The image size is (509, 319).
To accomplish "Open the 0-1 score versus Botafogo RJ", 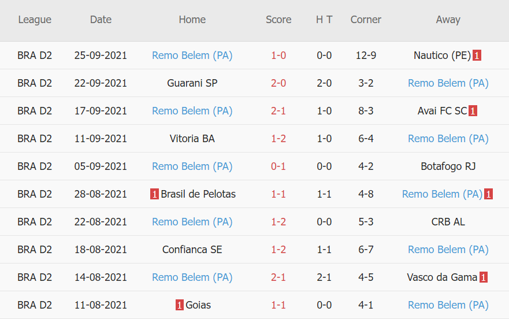I will pos(278,166).
